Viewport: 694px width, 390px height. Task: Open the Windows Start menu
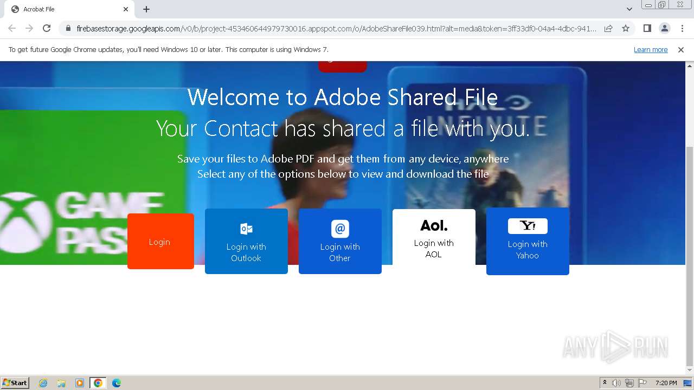tap(15, 382)
